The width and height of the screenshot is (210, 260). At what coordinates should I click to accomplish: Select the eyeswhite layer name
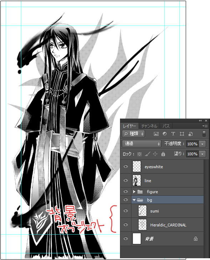point(154,167)
